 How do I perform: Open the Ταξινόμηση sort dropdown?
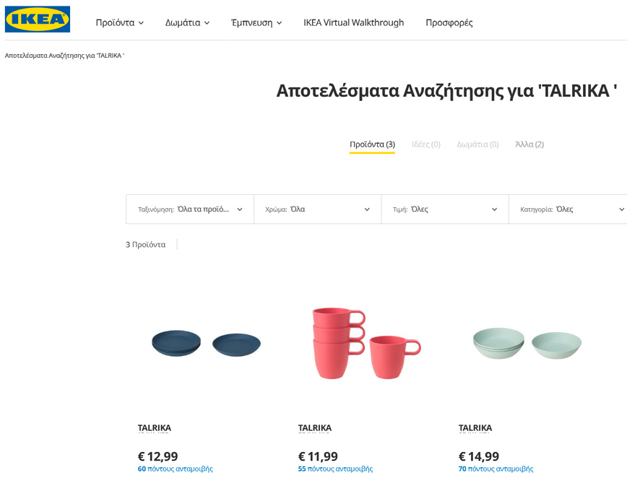click(x=190, y=209)
